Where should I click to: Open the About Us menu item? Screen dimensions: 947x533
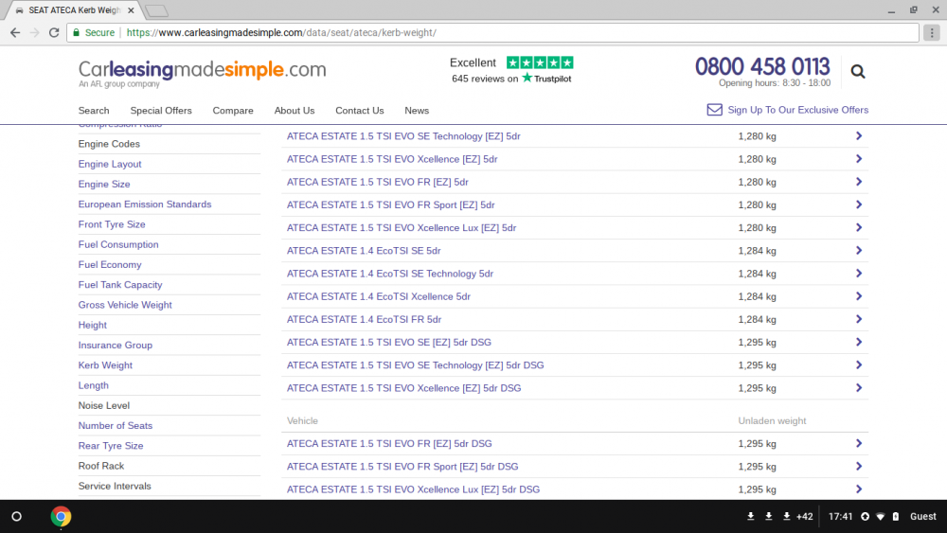pyautogui.click(x=295, y=111)
